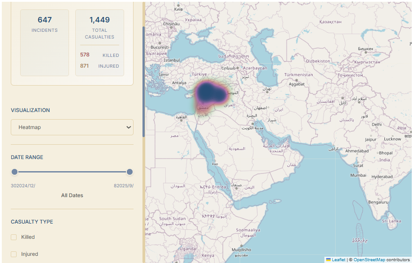Grab the start date slider handle
This screenshot has height=263, width=414.
point(15,172)
